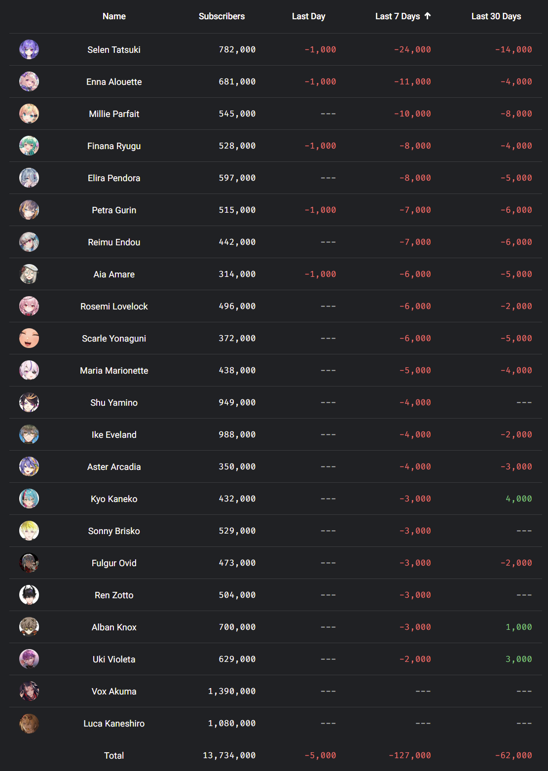Click Luca Kaneshiro's avatar icon
This screenshot has width=548, height=771.
[29, 723]
